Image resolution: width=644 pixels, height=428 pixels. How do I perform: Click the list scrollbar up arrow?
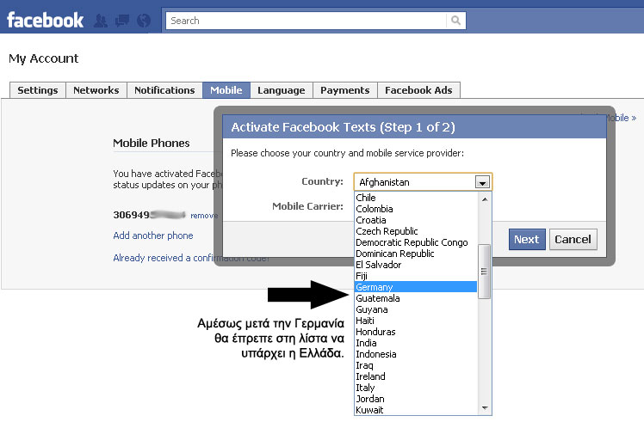(x=485, y=199)
